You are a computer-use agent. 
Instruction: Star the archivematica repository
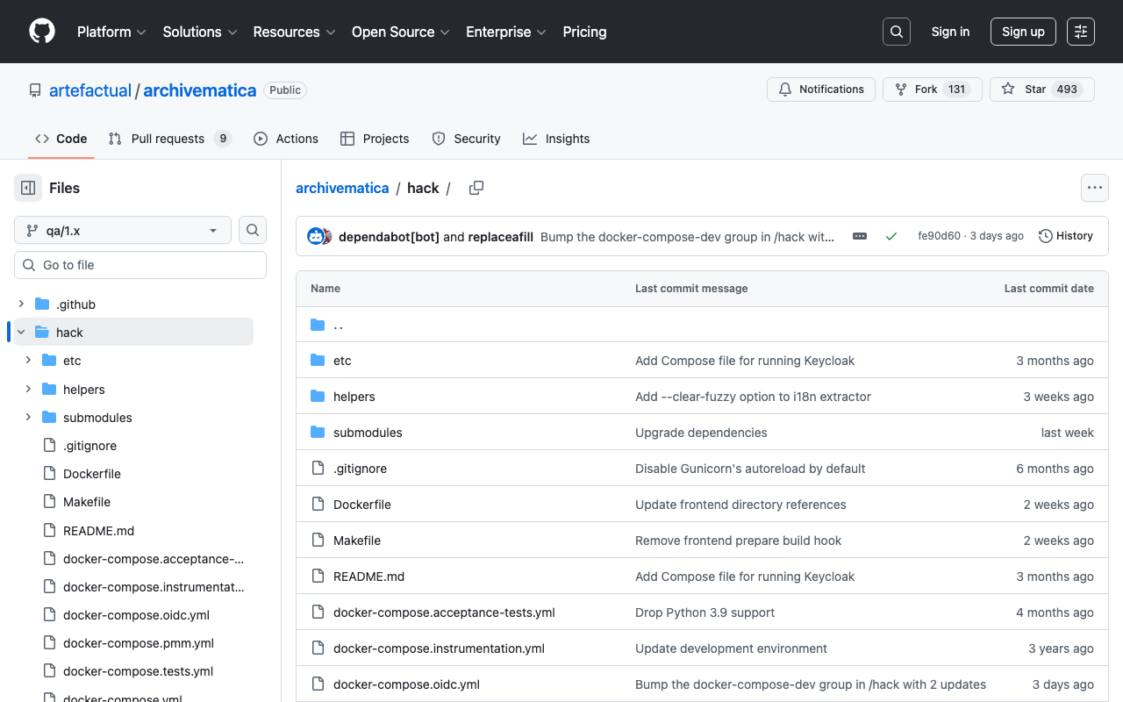click(1041, 89)
